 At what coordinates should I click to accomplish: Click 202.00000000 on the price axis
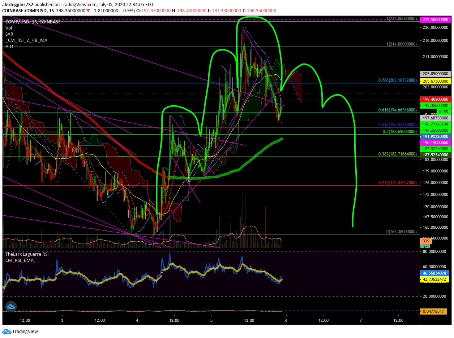[x=436, y=87]
